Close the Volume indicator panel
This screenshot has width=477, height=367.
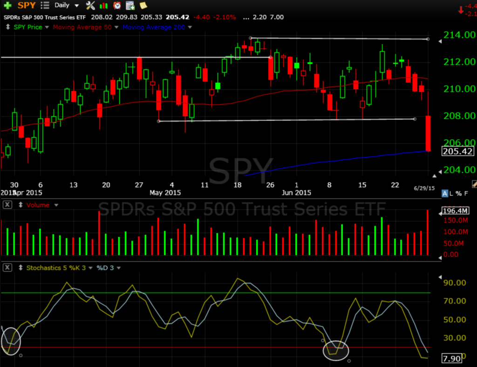point(7,205)
